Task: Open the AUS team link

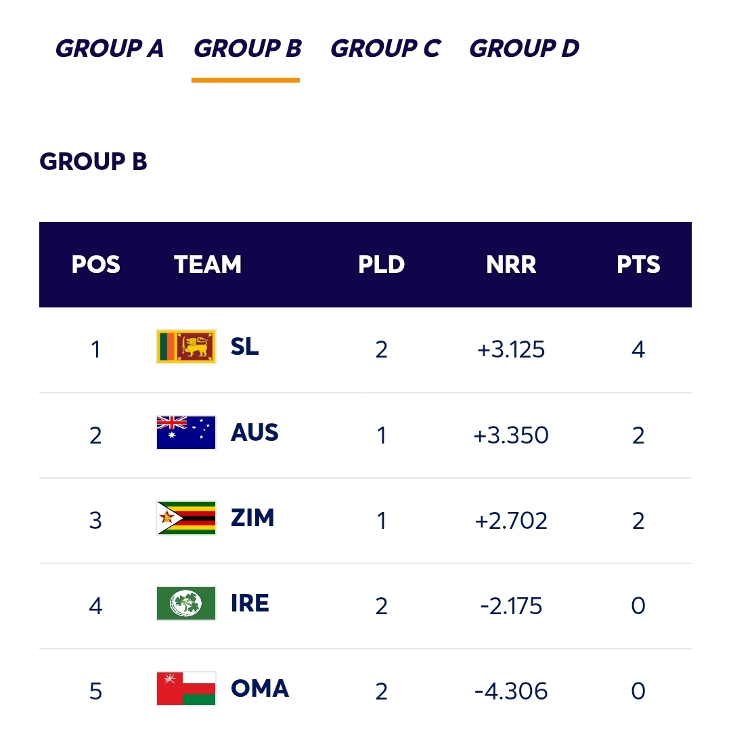Action: click(x=254, y=433)
